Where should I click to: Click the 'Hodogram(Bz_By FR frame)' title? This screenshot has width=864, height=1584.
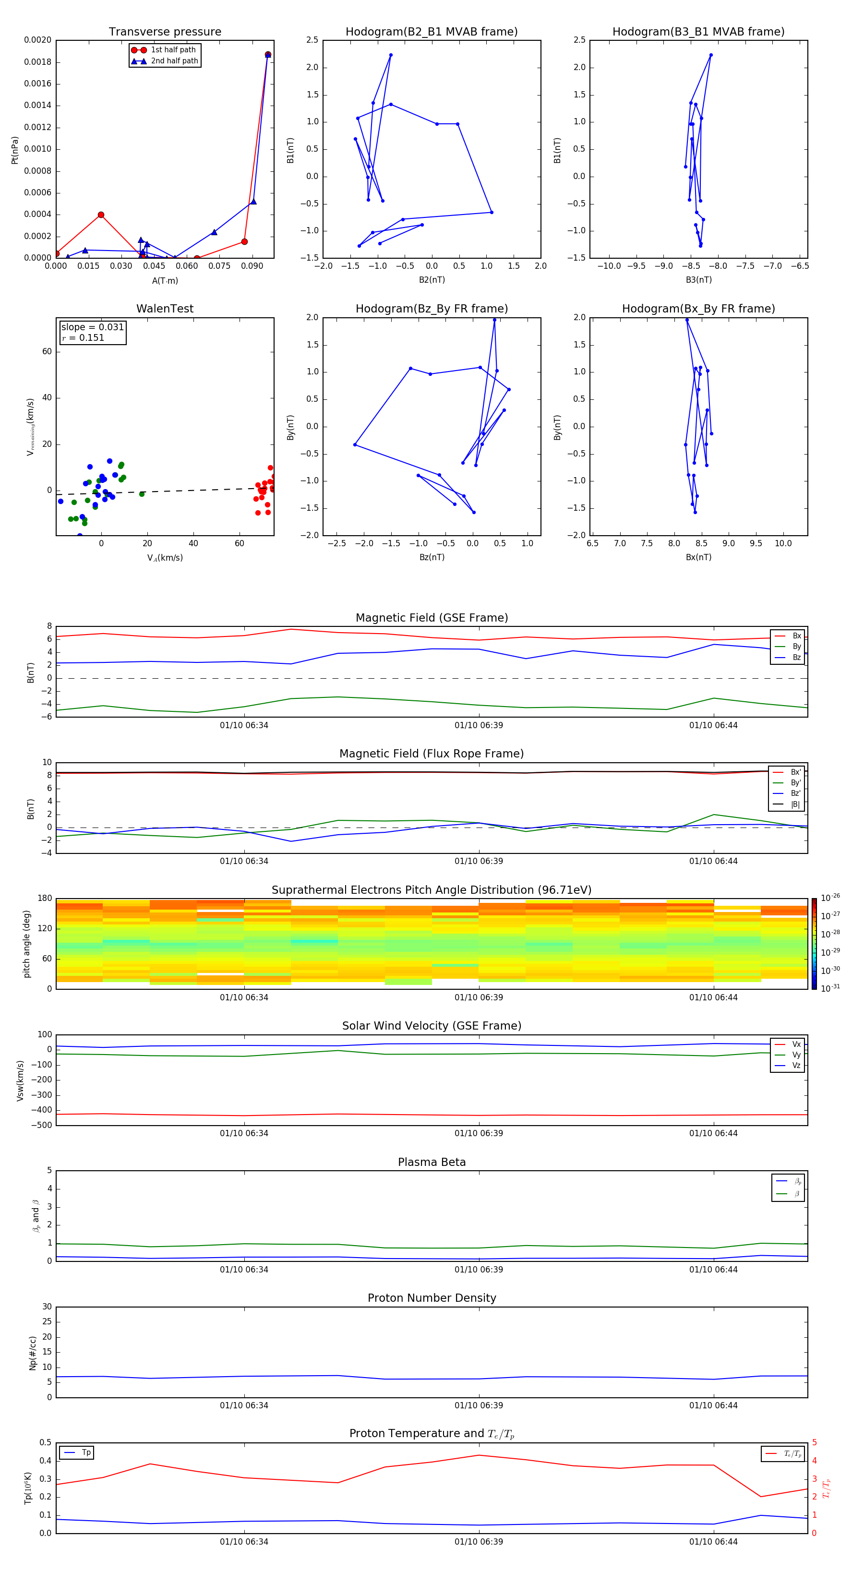[432, 309]
